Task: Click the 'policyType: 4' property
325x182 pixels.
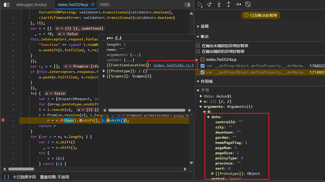Action: (229, 158)
